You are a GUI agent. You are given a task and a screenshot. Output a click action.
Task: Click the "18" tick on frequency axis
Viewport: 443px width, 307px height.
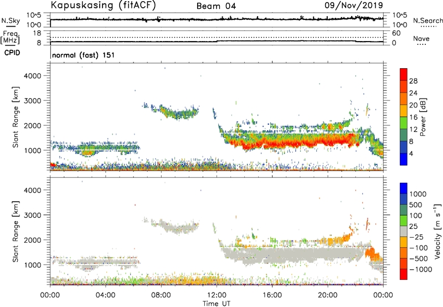pyautogui.click(x=37, y=33)
